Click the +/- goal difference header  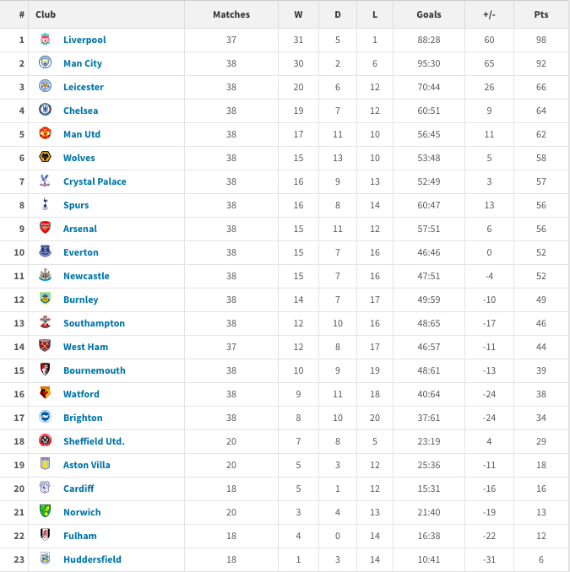click(x=489, y=14)
